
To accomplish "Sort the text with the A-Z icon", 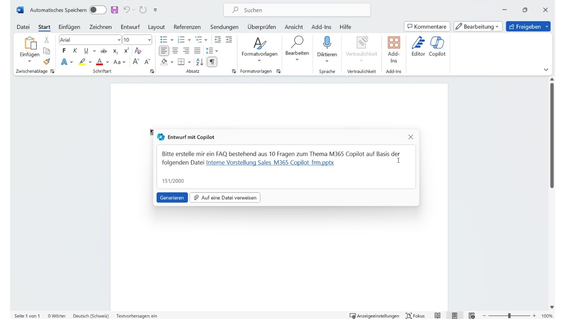I will point(200,62).
